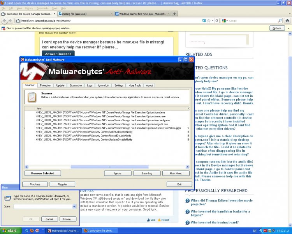Open Malwarebytes taskbar button

pyautogui.click(x=63, y=231)
